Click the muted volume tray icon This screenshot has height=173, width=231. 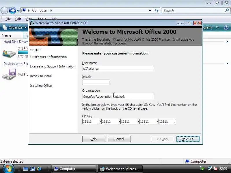[215, 168]
